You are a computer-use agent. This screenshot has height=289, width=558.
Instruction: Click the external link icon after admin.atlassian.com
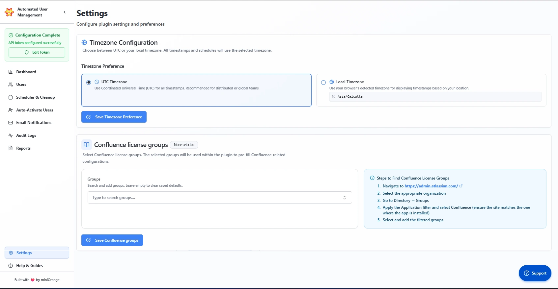coord(461,186)
